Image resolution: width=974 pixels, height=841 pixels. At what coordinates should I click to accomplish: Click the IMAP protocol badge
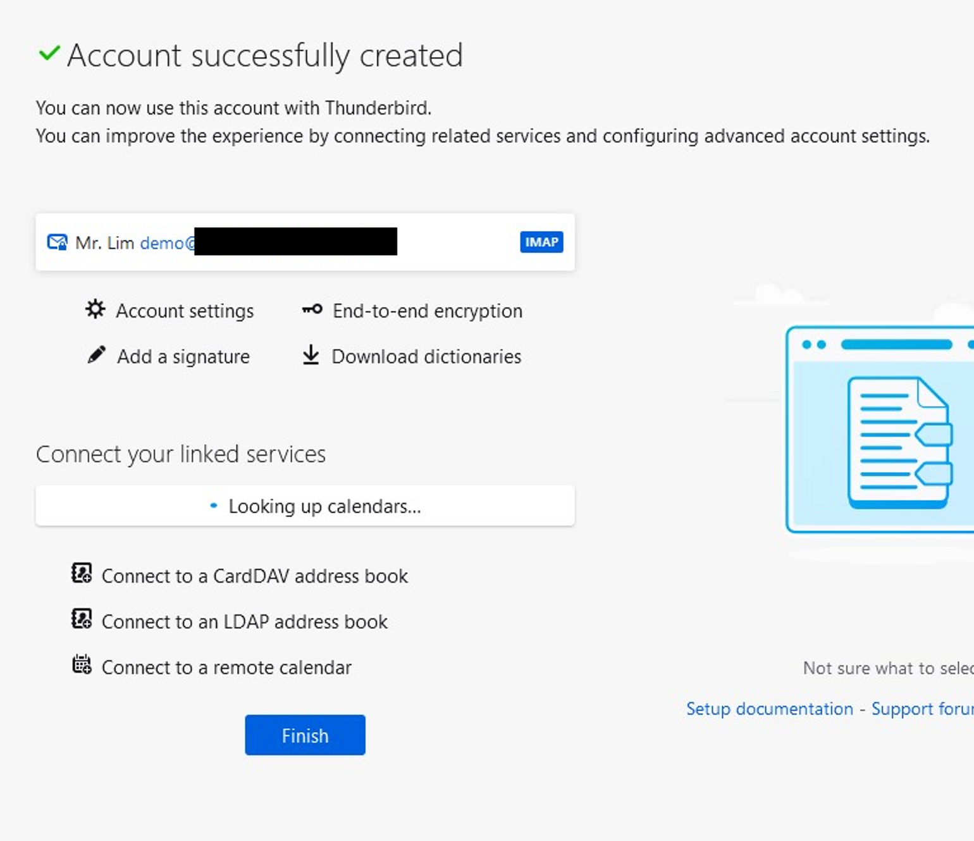[541, 242]
